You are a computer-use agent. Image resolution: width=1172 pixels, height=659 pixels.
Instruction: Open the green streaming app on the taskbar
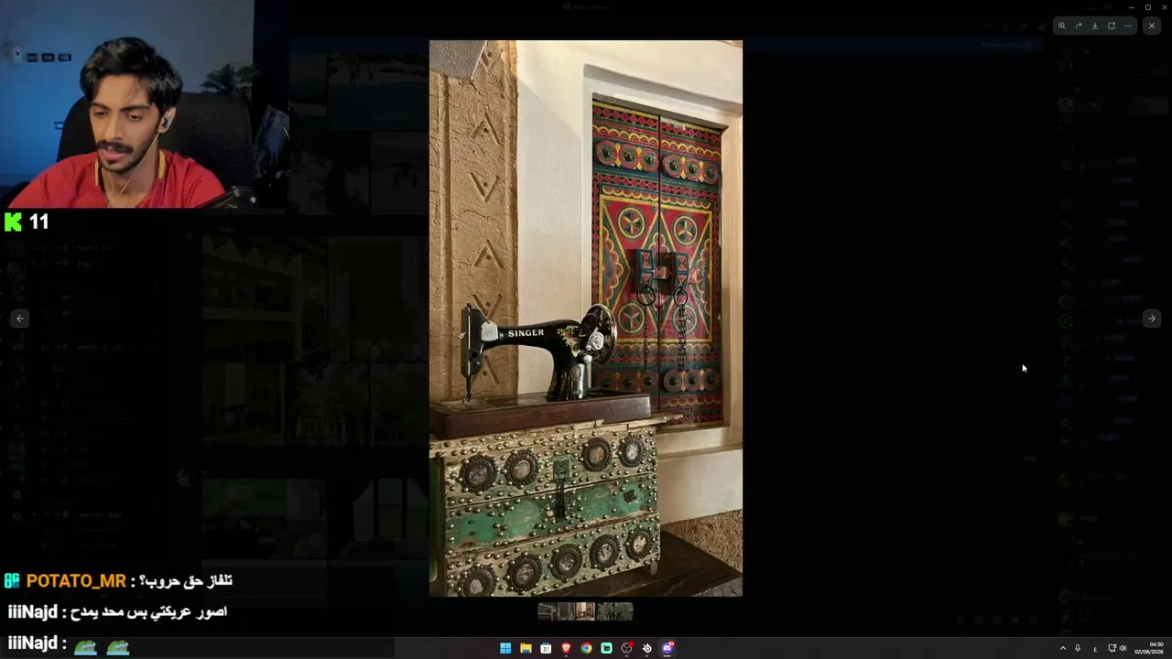point(606,648)
